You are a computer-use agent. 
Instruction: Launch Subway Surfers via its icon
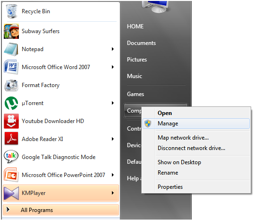(11, 31)
